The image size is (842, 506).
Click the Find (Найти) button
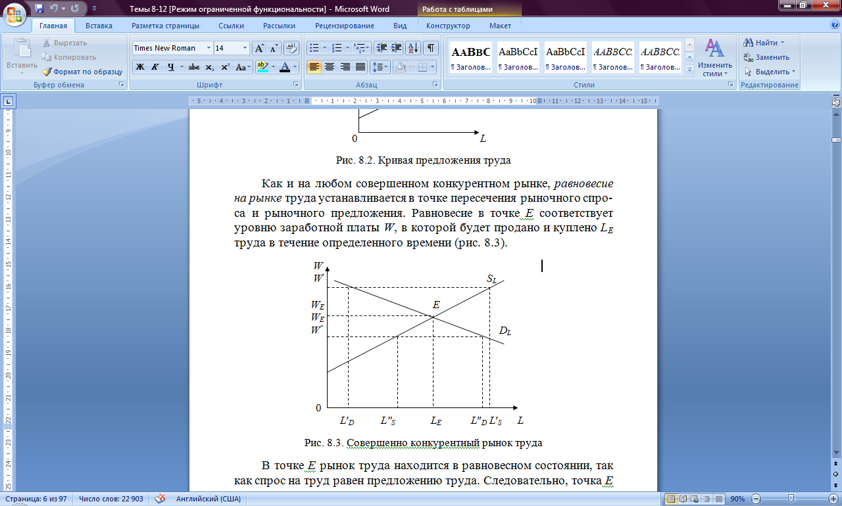tap(764, 43)
